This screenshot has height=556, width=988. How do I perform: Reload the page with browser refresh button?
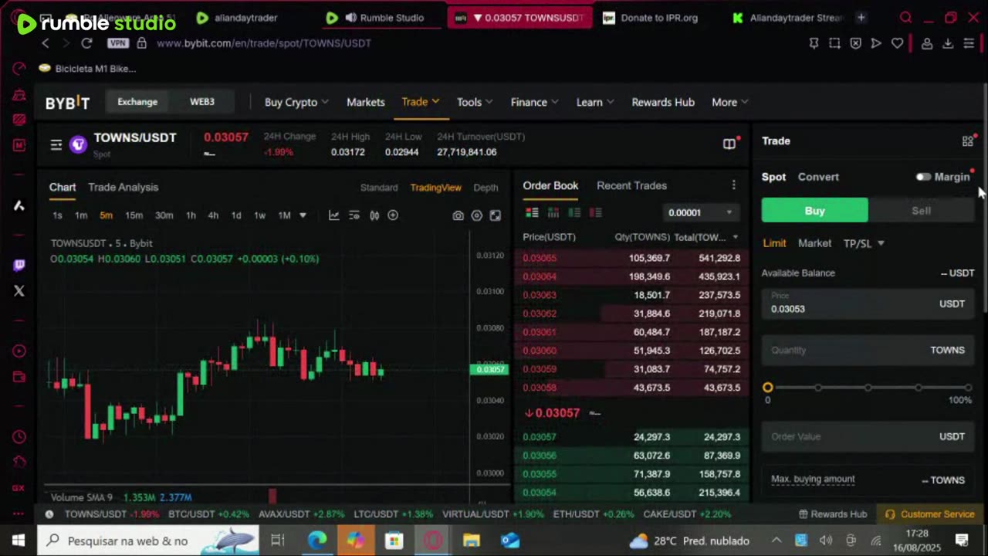[x=86, y=43]
